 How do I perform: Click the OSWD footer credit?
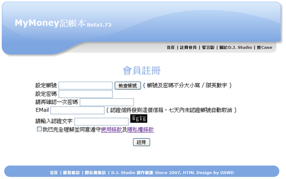(x=227, y=173)
